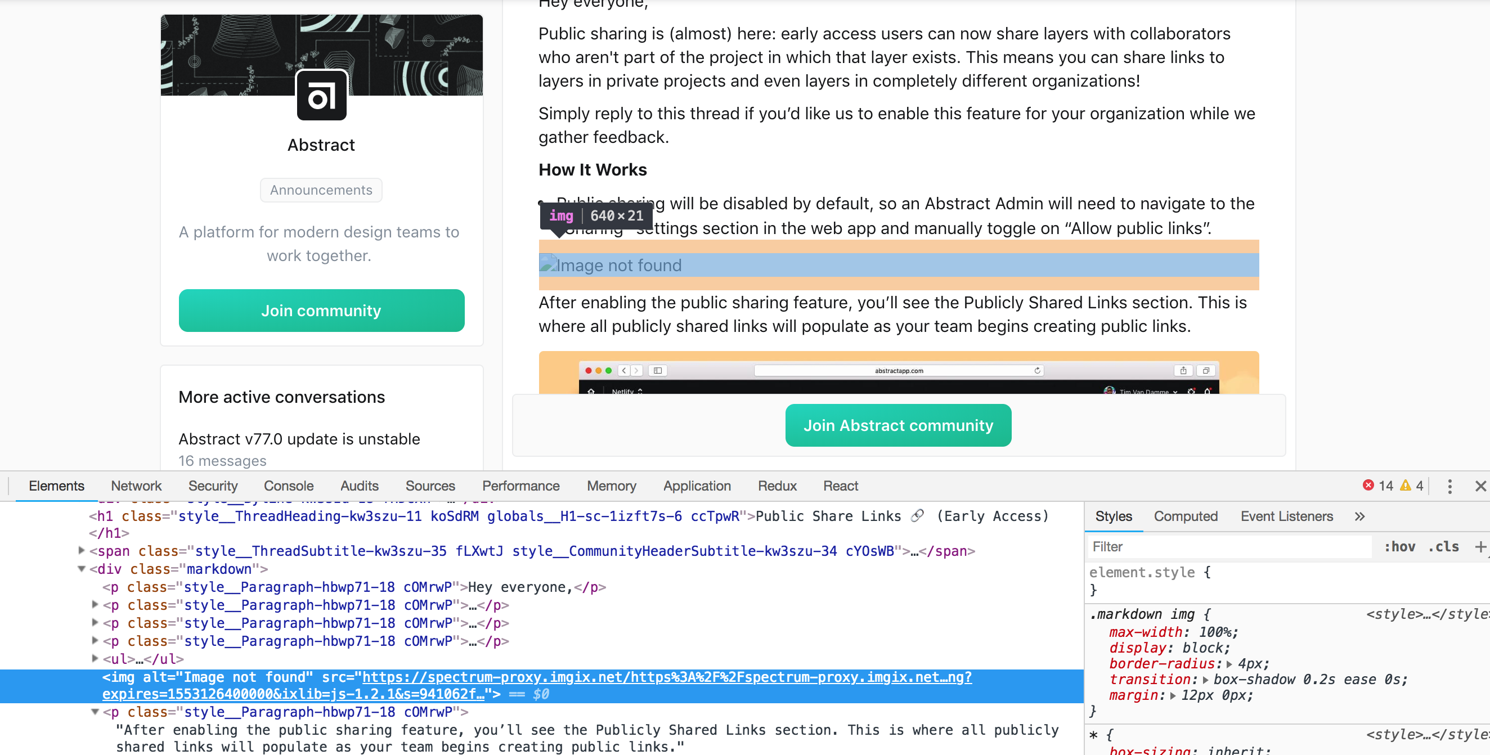
Task: Click the Join Abstract community button
Action: [897, 425]
